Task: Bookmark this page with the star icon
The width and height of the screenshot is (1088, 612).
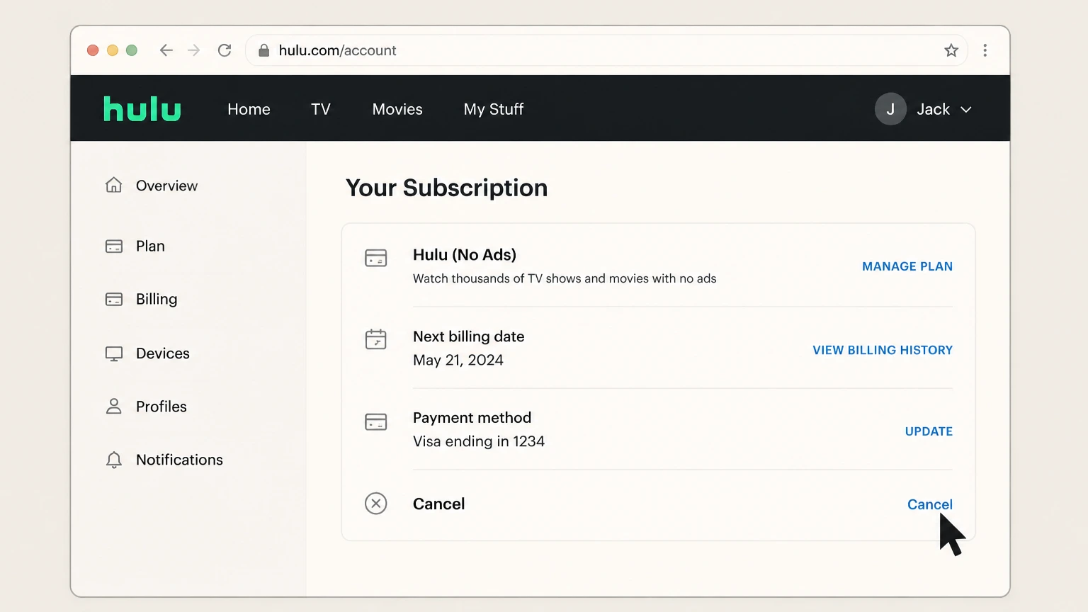Action: 951,50
